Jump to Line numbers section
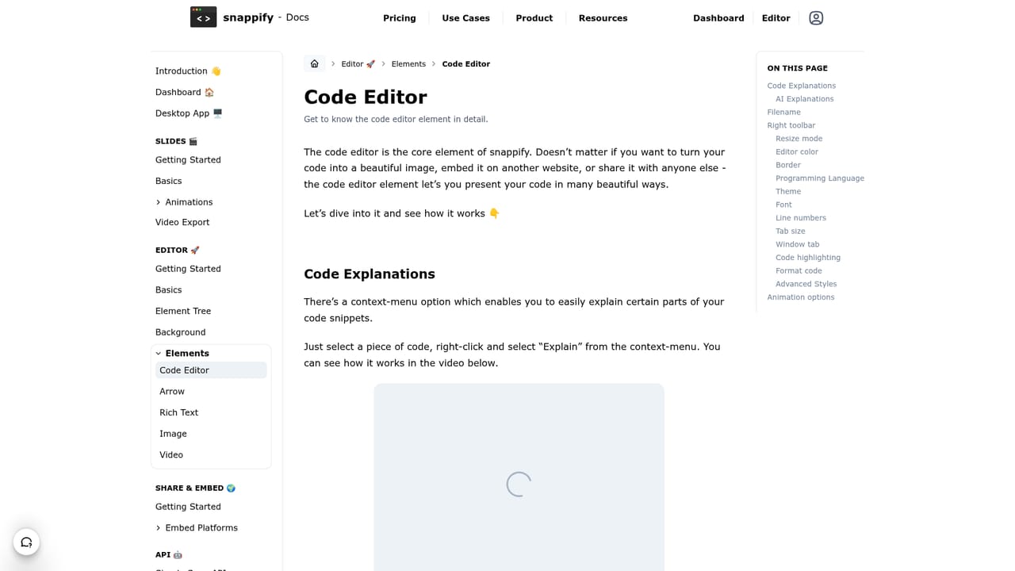Image resolution: width=1015 pixels, height=571 pixels. [x=801, y=218]
